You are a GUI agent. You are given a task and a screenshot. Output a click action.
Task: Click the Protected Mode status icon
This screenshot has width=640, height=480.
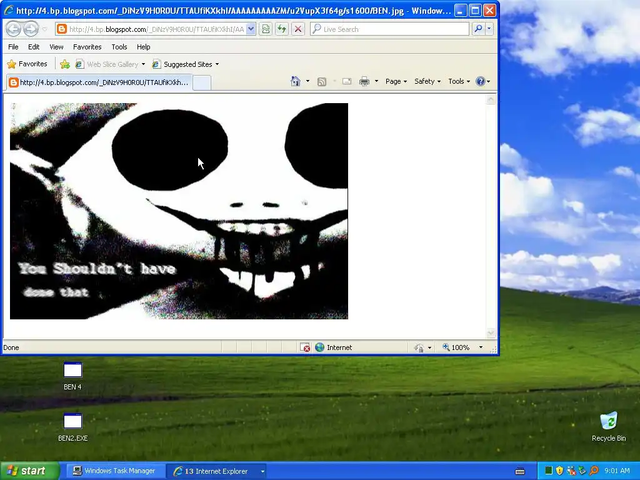tap(419, 347)
